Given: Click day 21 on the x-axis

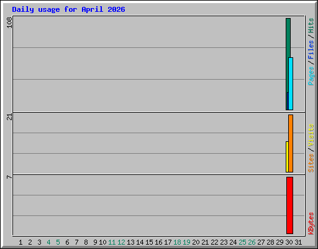Looking at the screenshot, I should point(205,242).
